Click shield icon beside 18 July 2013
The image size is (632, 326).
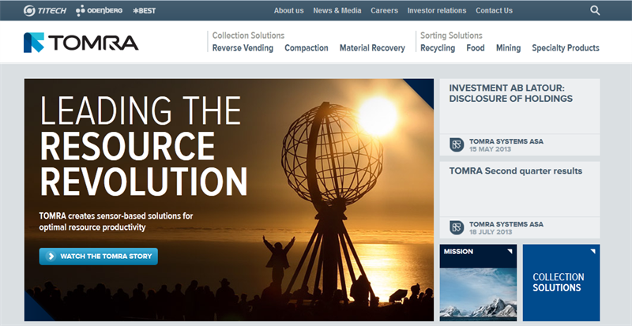[x=456, y=227]
